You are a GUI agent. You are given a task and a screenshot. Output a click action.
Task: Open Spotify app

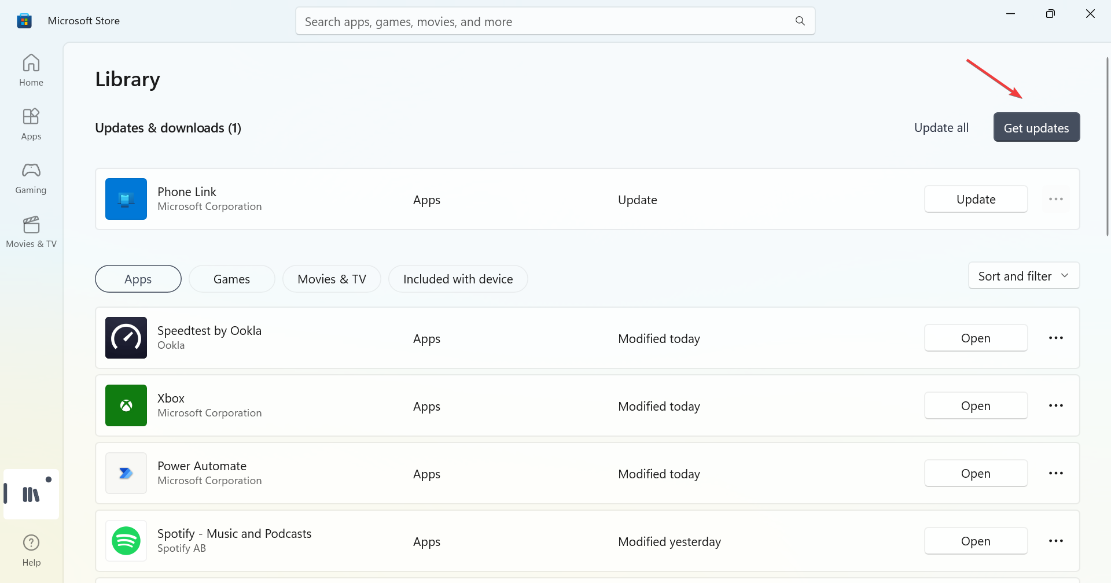click(x=976, y=541)
